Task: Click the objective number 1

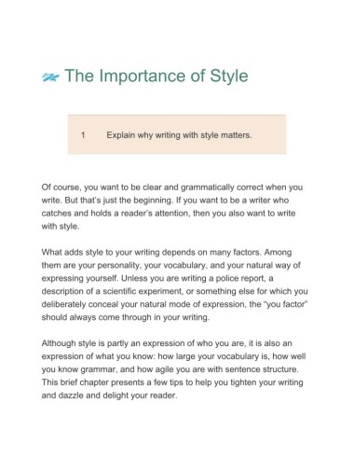Action: tap(83, 135)
